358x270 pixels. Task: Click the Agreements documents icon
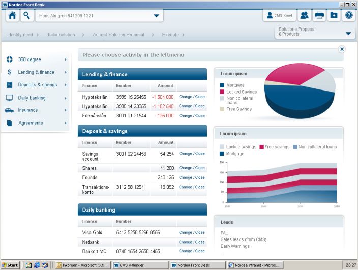point(9,123)
